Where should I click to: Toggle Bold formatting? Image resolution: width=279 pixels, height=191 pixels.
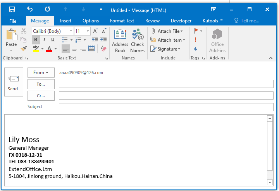[36, 40]
